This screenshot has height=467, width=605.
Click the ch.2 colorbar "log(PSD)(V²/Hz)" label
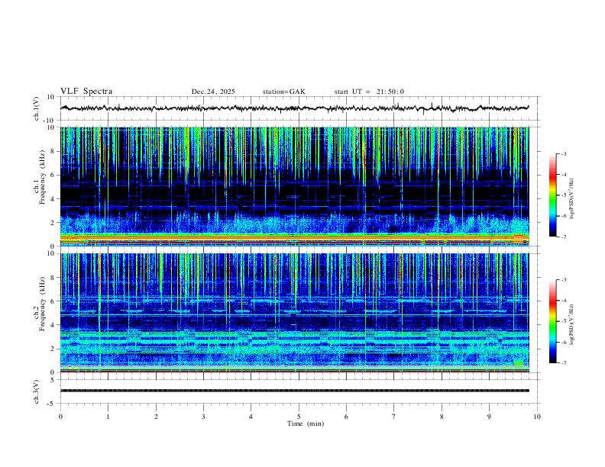click(572, 325)
